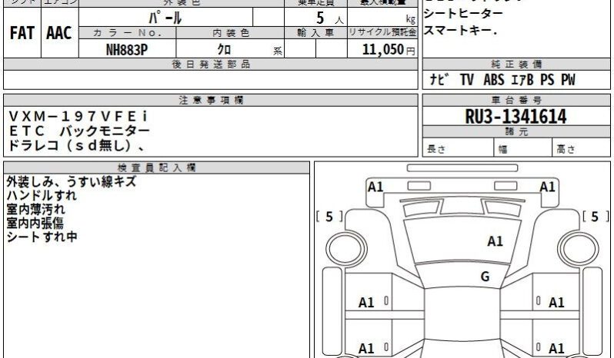Viewport: 614px width, 358px height.
Task: Click the A1 mark at front-right bumper corner
Action: (547, 187)
